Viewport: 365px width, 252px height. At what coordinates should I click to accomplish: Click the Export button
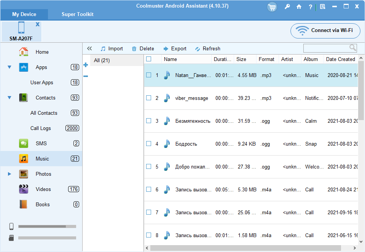point(175,48)
